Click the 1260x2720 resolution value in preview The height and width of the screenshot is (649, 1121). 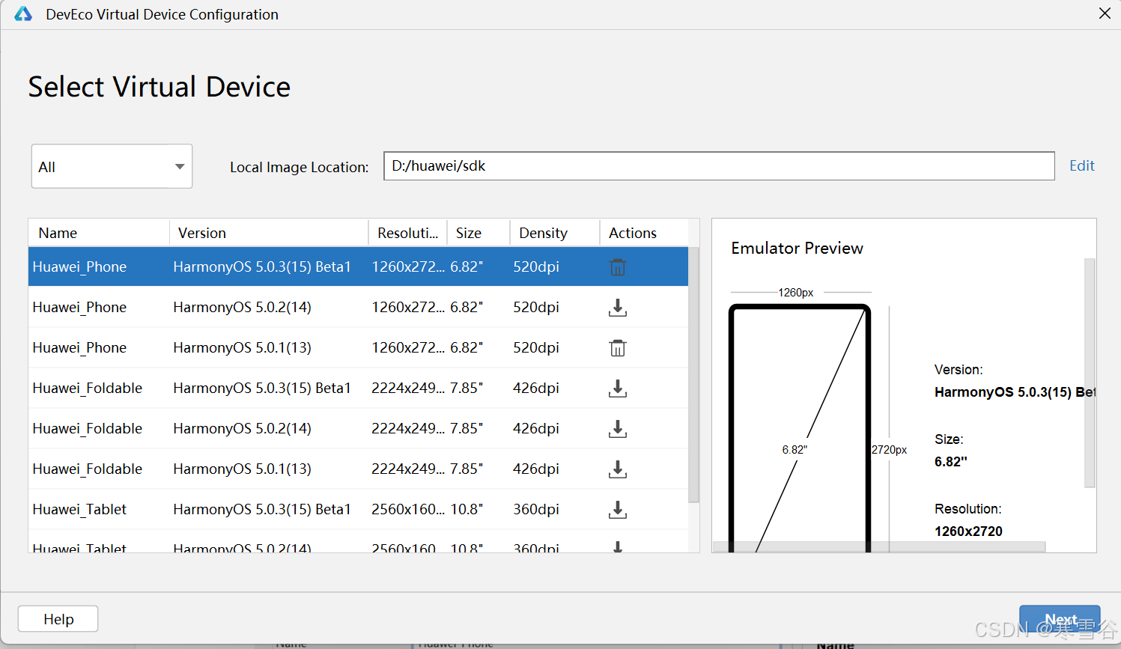[x=968, y=531]
